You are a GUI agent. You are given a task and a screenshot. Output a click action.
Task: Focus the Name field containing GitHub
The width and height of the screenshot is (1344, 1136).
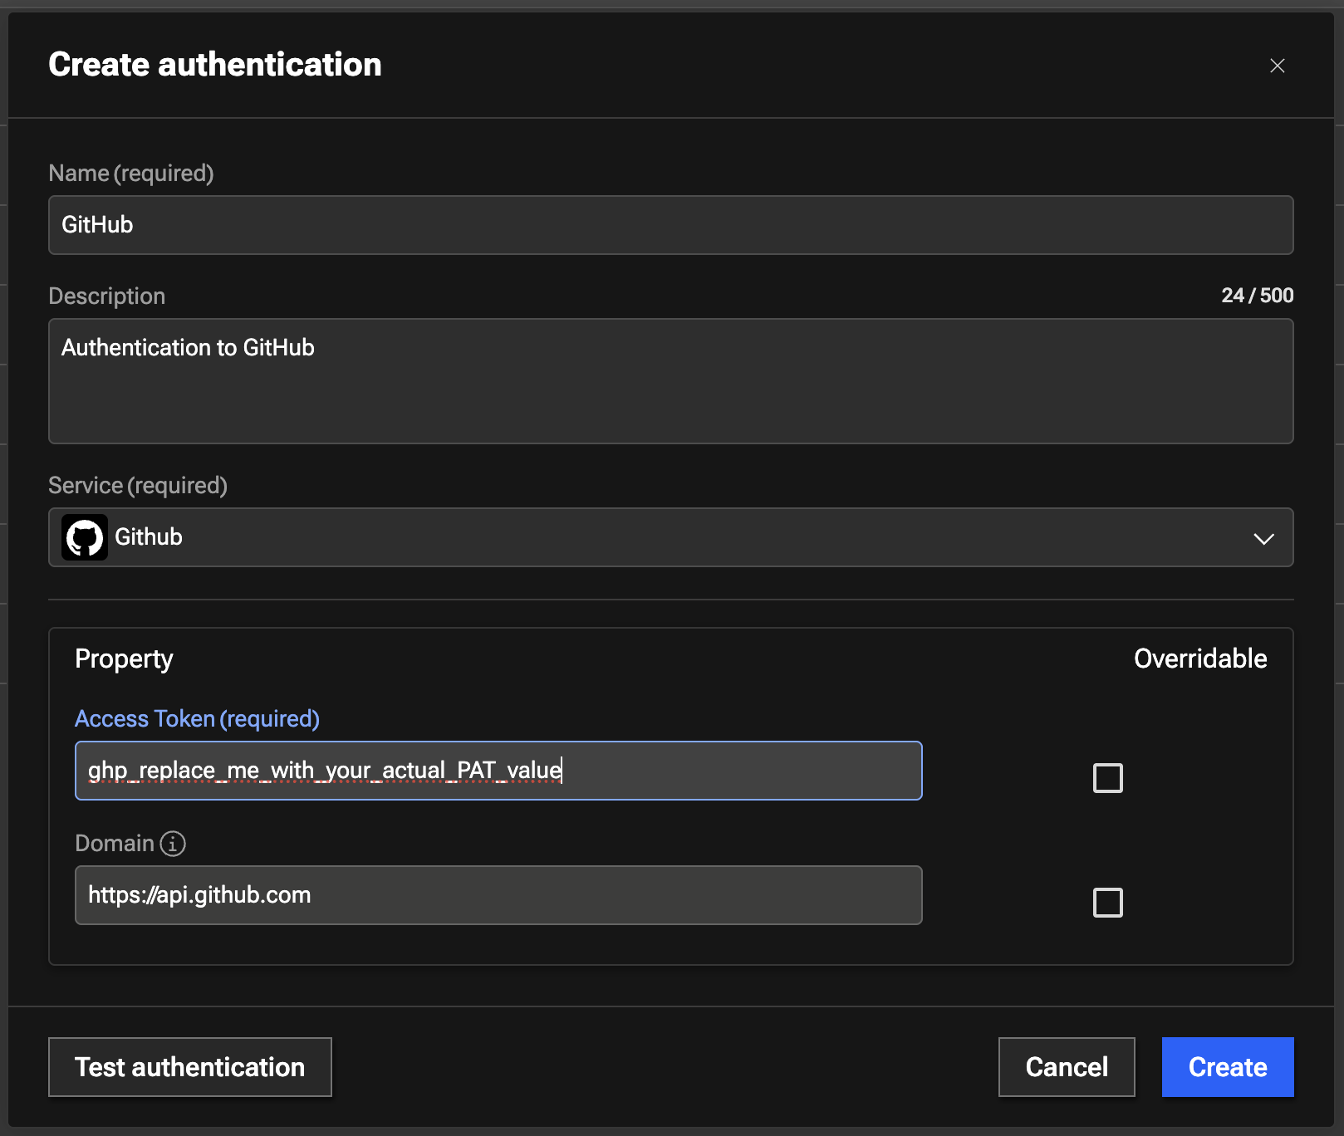[x=670, y=225]
